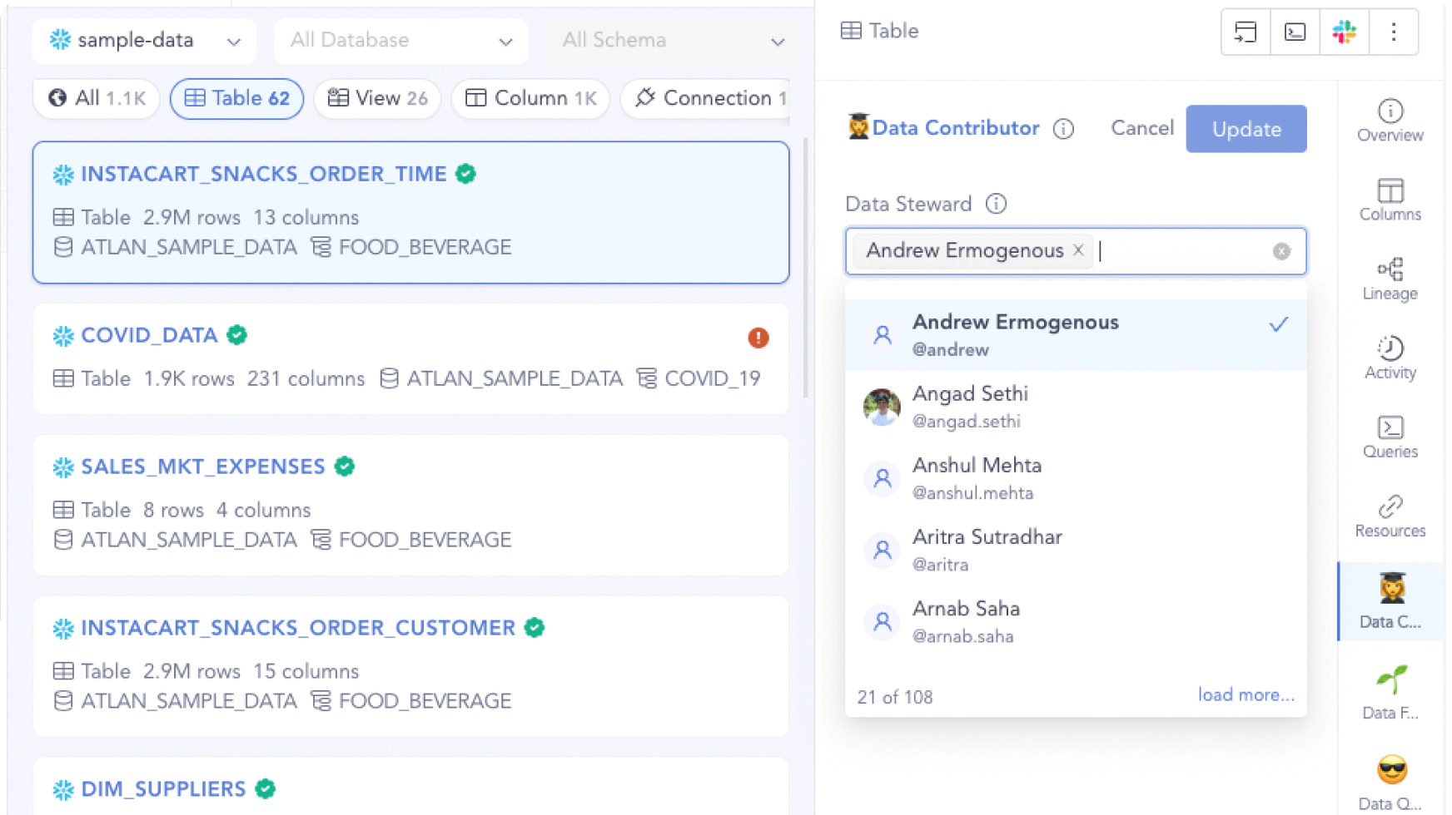Open the INSTACART_SNACKS_ORDER_TIME table link

click(264, 174)
